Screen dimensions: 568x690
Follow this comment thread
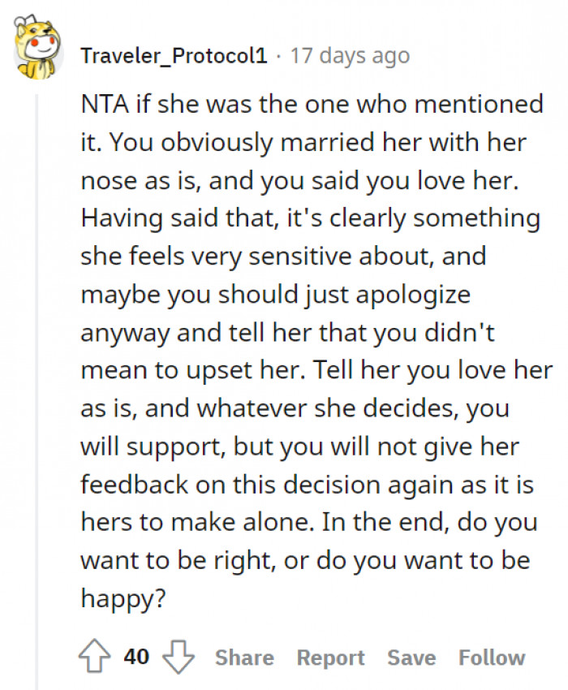[492, 658]
